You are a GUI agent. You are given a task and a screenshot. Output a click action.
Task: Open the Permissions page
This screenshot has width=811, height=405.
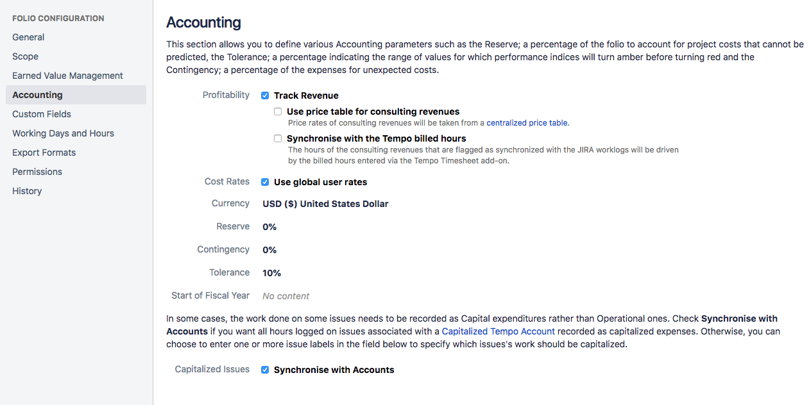tap(37, 172)
